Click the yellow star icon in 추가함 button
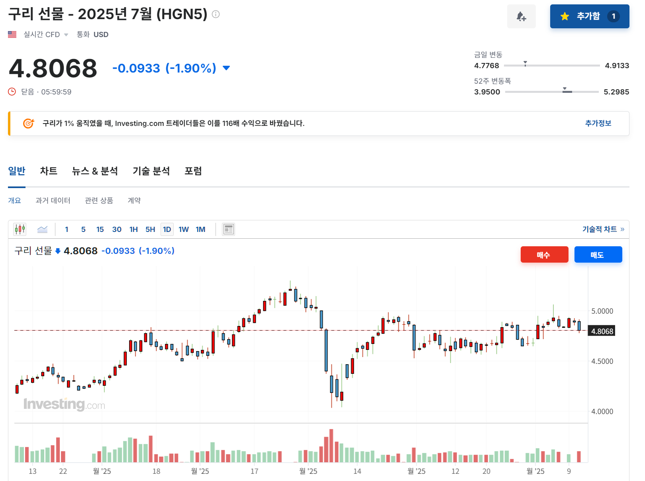This screenshot has height=481, width=645. coord(565,16)
